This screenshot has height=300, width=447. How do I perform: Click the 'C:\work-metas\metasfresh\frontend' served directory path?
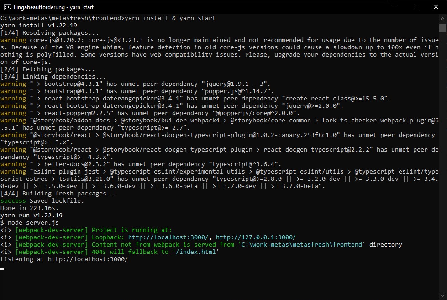[x=302, y=245]
